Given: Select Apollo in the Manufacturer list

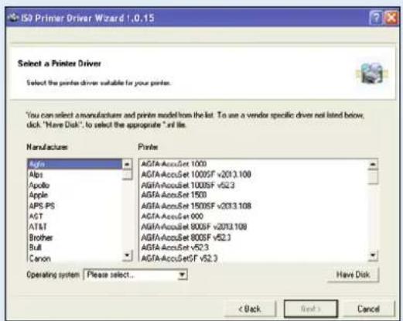Looking at the screenshot, I should pos(74,185).
